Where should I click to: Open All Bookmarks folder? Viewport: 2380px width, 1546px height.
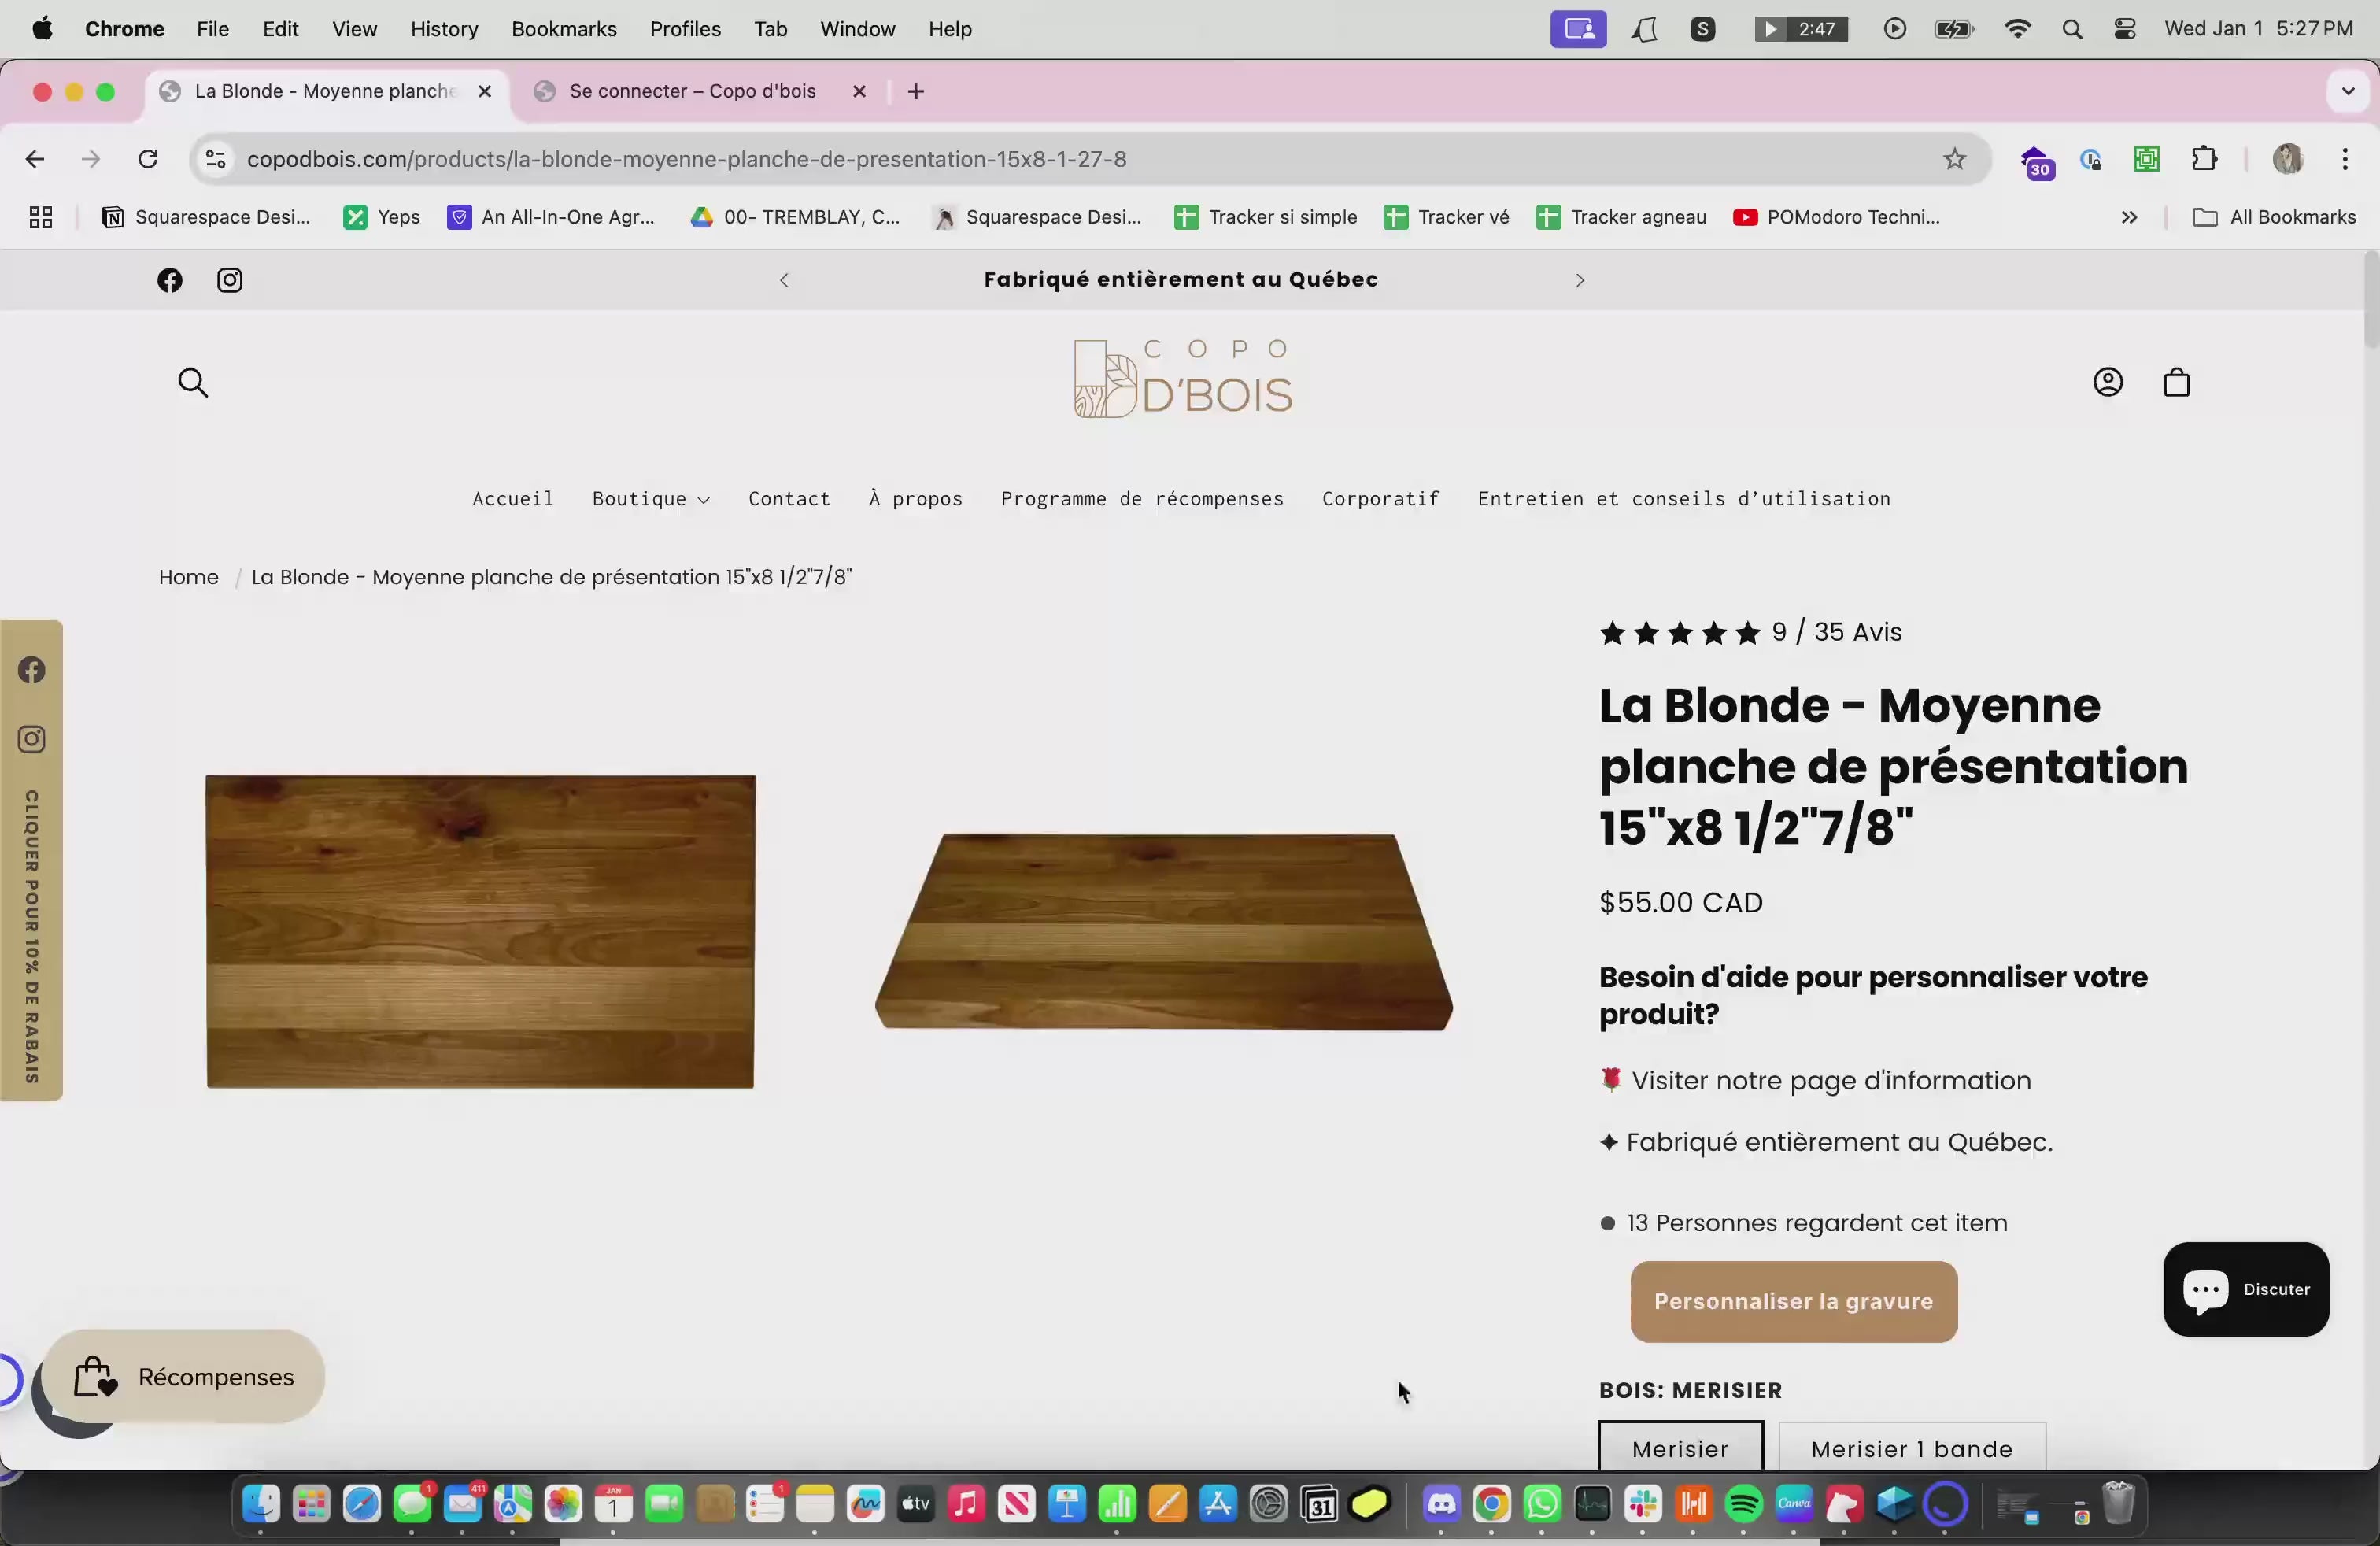(2274, 217)
